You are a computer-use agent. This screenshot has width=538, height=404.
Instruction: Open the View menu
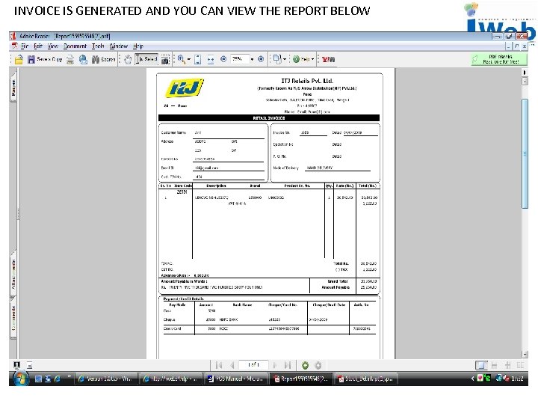tap(52, 46)
